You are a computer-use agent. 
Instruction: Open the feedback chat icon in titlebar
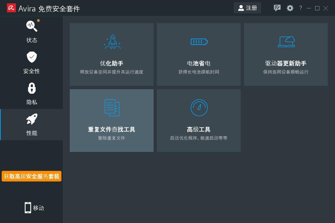277,8
